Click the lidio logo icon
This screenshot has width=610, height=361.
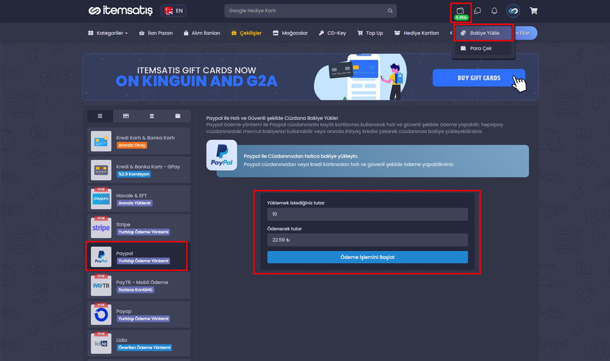(101, 343)
